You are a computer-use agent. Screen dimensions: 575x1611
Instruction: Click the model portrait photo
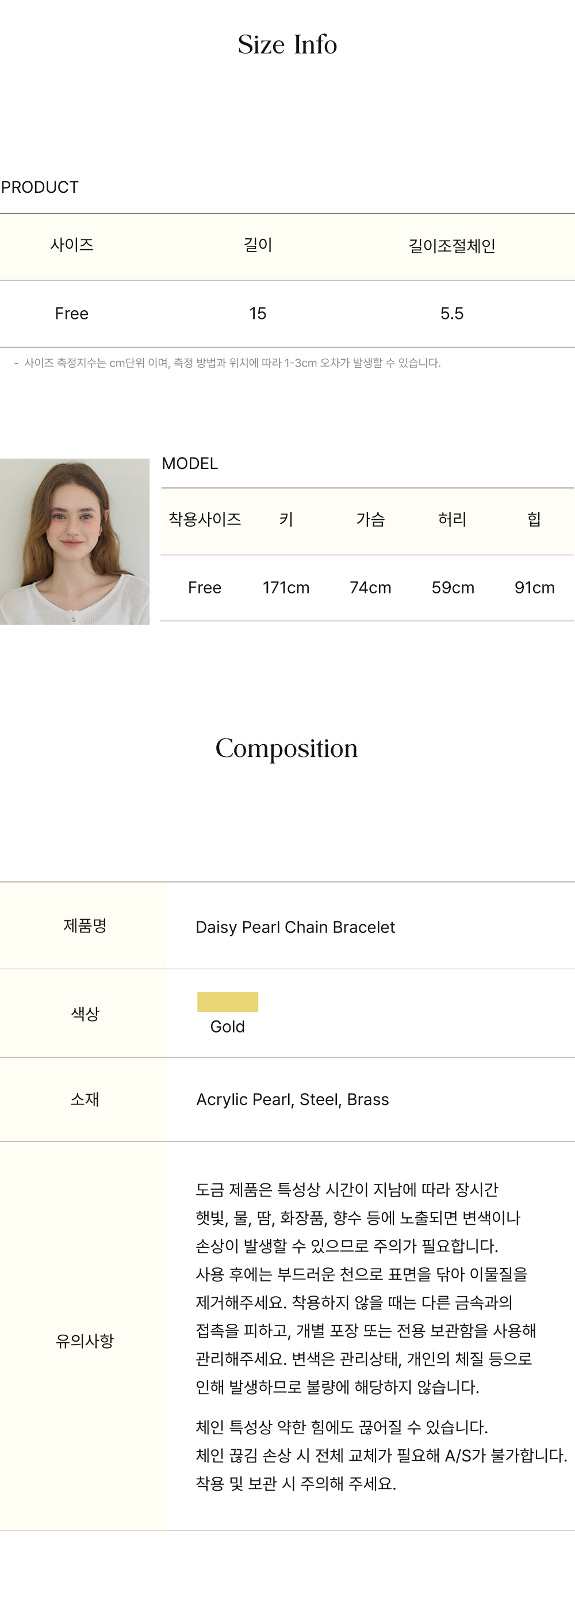tap(74, 541)
